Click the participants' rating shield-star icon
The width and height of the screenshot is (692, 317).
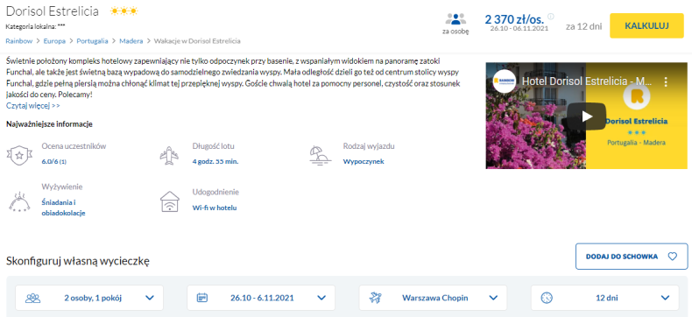[20, 155]
